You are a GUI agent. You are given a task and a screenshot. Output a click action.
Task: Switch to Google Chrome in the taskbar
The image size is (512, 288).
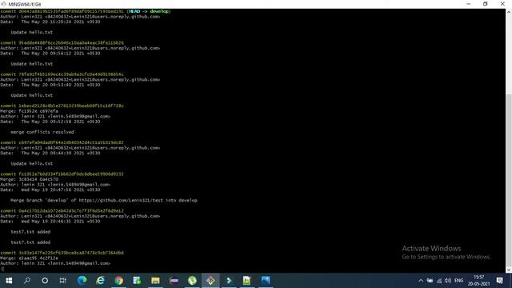click(119, 281)
